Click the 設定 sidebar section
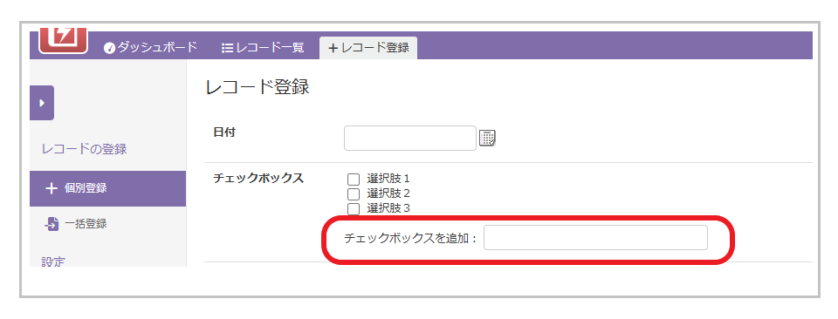Image resolution: width=838 pixels, height=319 pixels. coord(53,261)
